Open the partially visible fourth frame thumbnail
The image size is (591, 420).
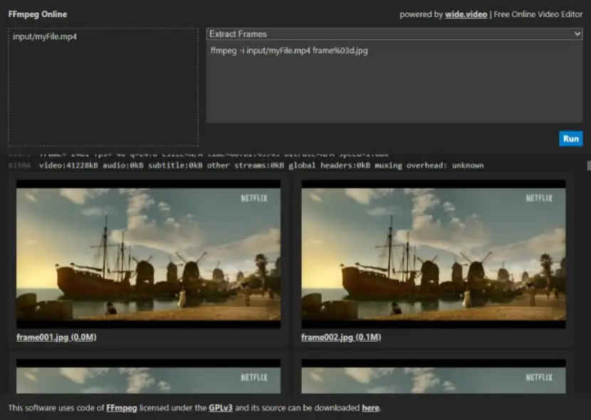pos(434,377)
